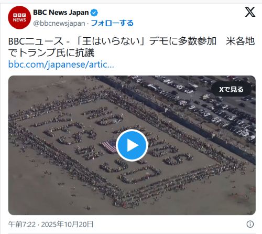Screen dimensions: 262x234
Task: Click the American flag in the video
Action: click(x=110, y=146)
